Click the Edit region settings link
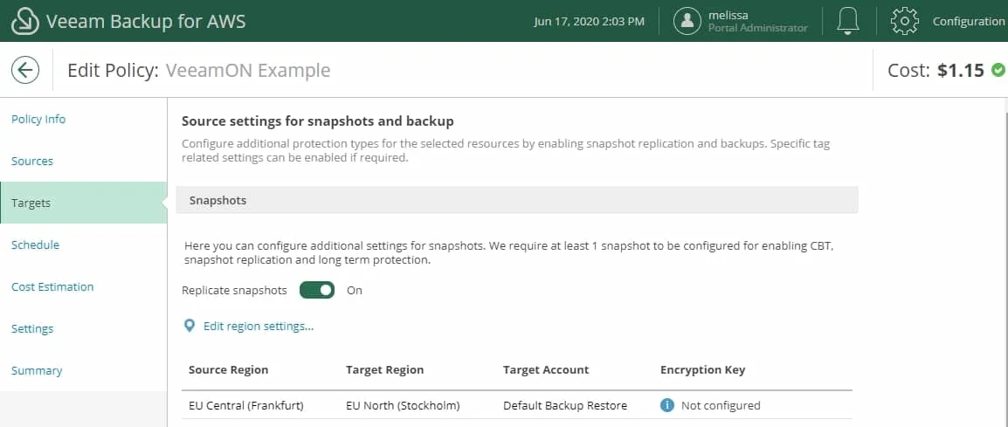Screen dimensions: 1008x427 (x=259, y=326)
